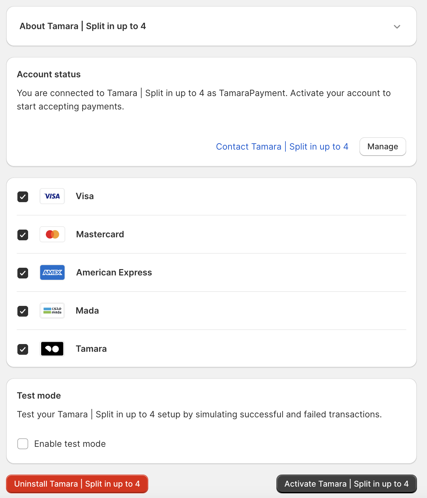Click the 'You are connected to Tamara' description
This screenshot has width=427, height=498.
pyautogui.click(x=204, y=100)
